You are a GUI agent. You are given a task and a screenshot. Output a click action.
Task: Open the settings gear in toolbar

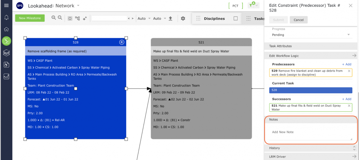[x=183, y=18]
